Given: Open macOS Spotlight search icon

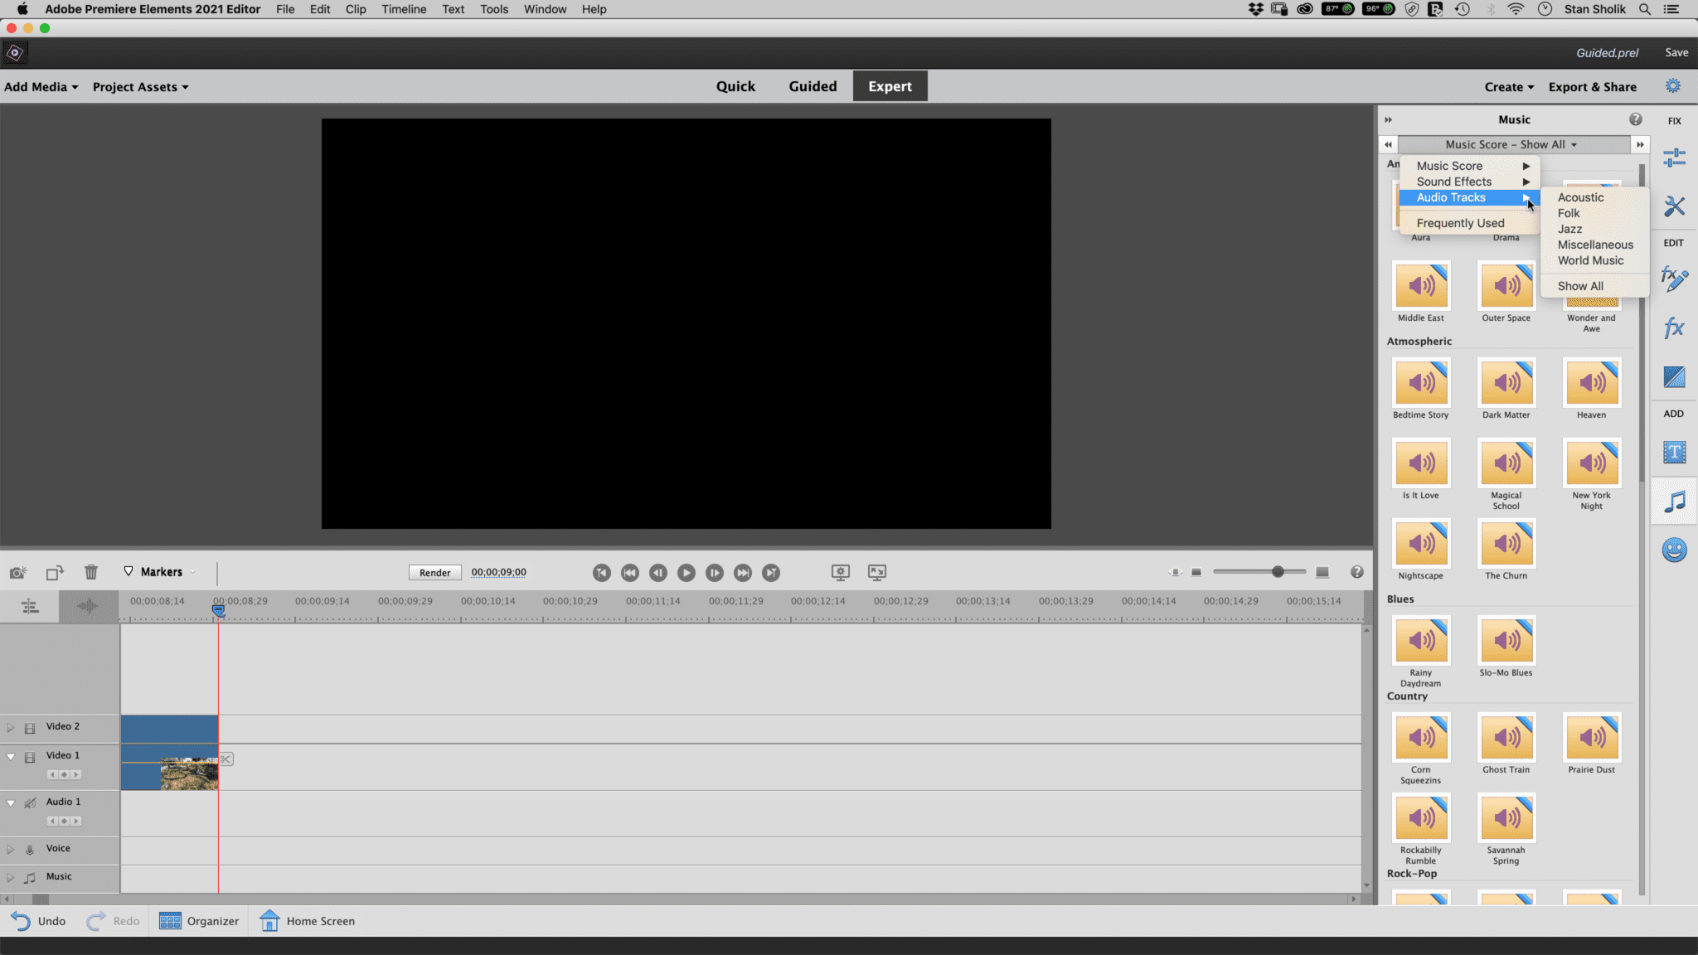Looking at the screenshot, I should click(1645, 9).
